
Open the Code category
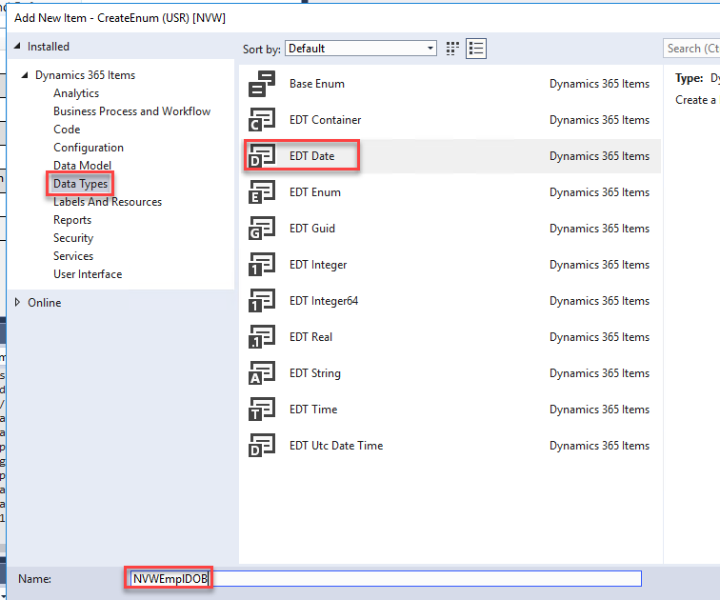tap(67, 130)
